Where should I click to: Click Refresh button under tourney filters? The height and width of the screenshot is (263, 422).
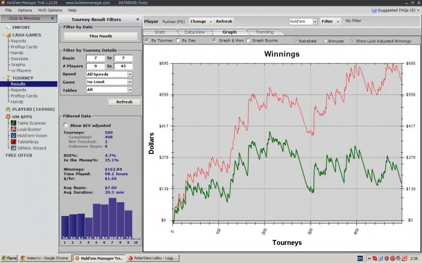[x=124, y=102]
